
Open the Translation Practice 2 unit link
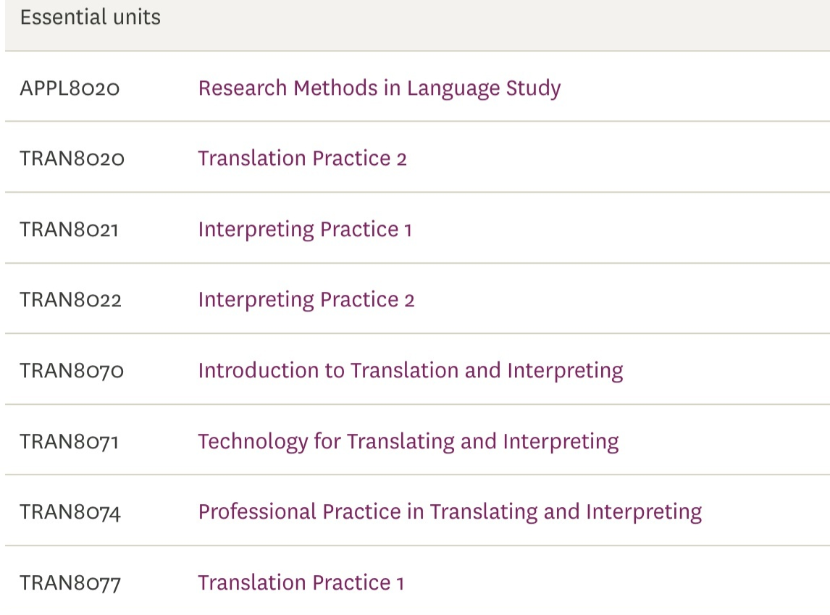(x=302, y=158)
